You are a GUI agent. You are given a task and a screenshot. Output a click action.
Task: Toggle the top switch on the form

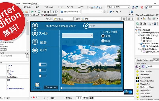pyautogui.click(x=43, y=64)
